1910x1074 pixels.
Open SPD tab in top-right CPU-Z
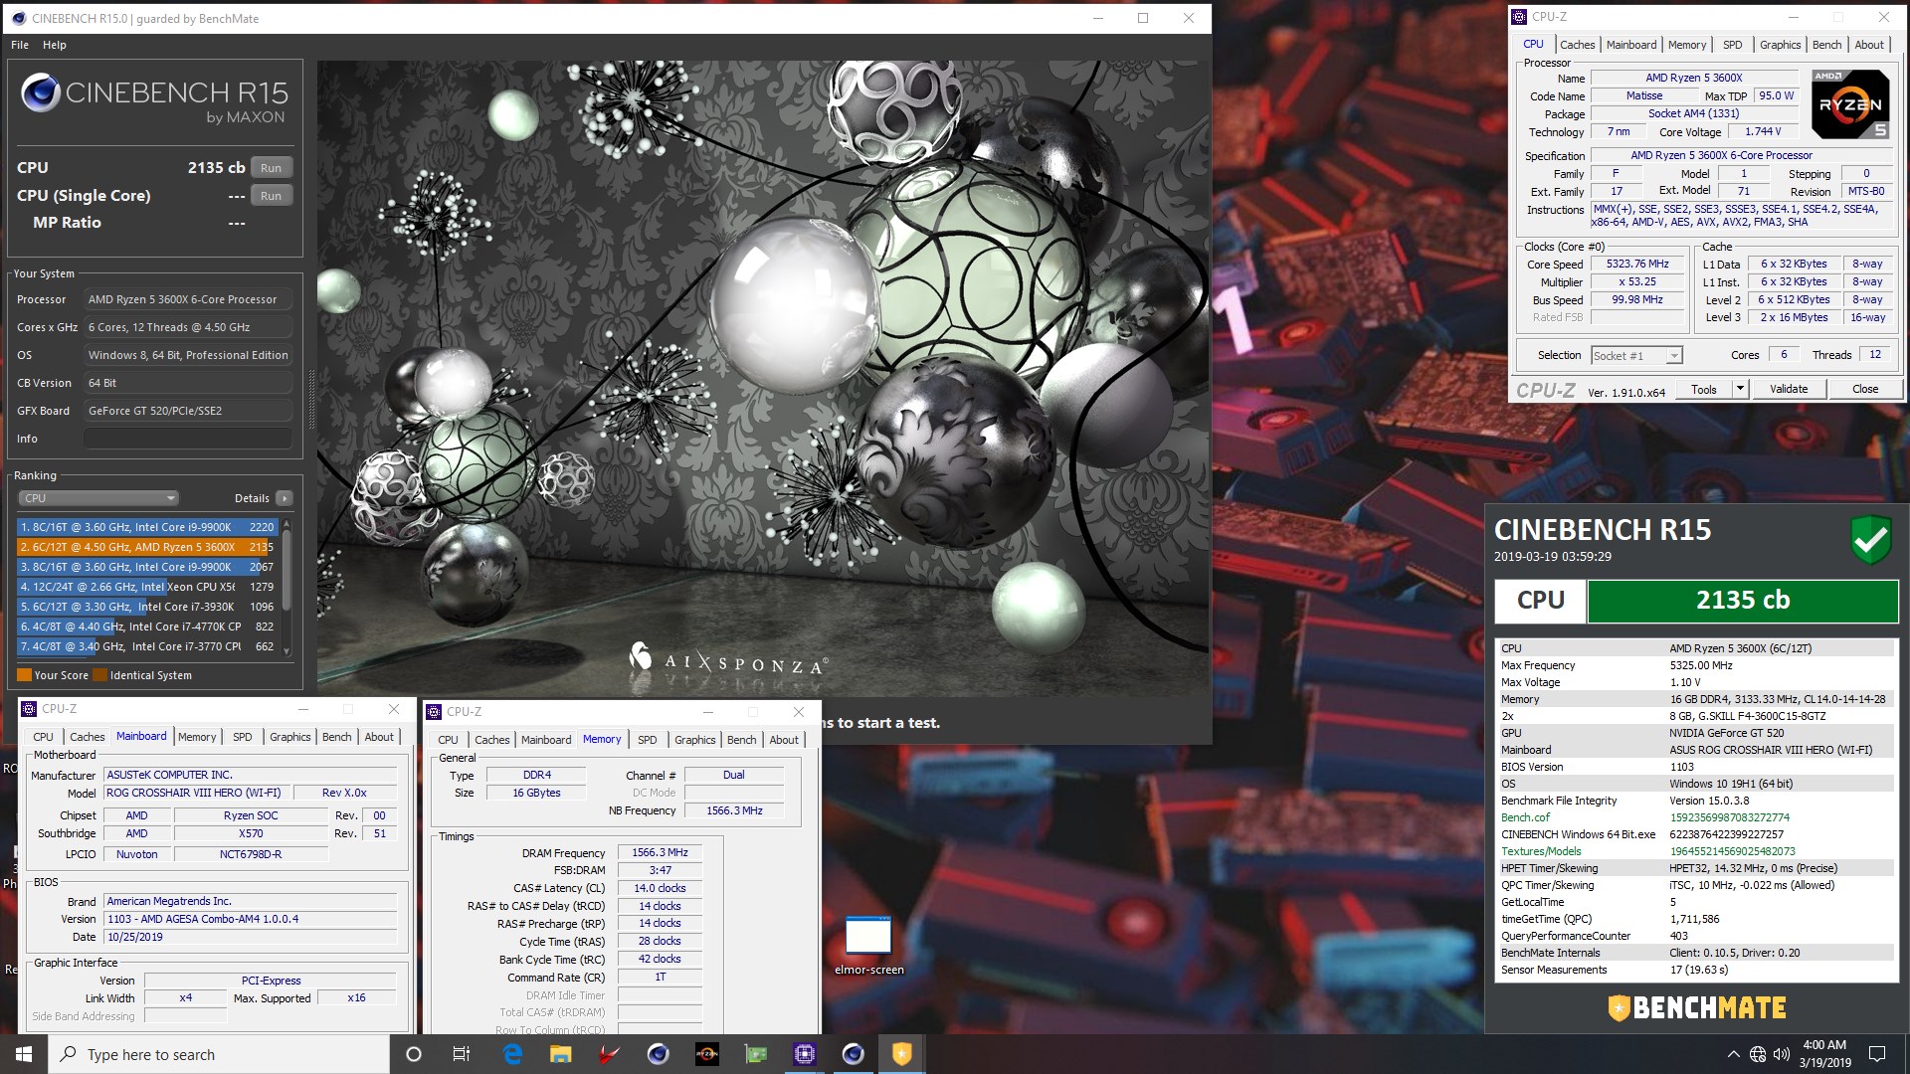click(x=1732, y=45)
